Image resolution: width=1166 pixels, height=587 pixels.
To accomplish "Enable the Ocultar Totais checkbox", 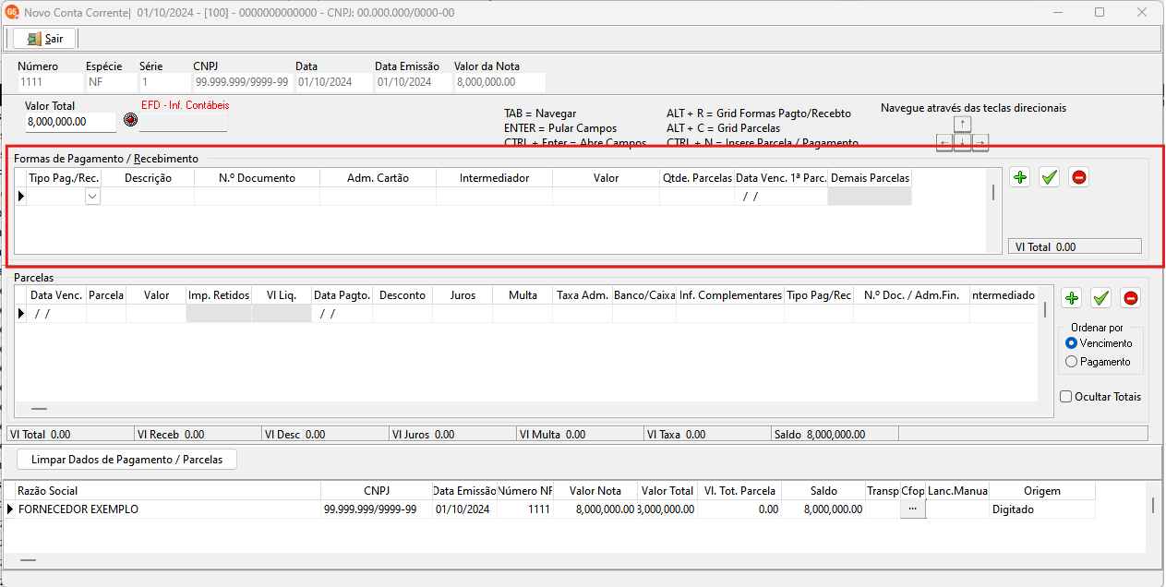I will (1066, 397).
